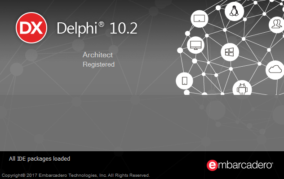Click the All IDE packages loaded message
Viewport: 284px width, 179px height.
click(40, 159)
